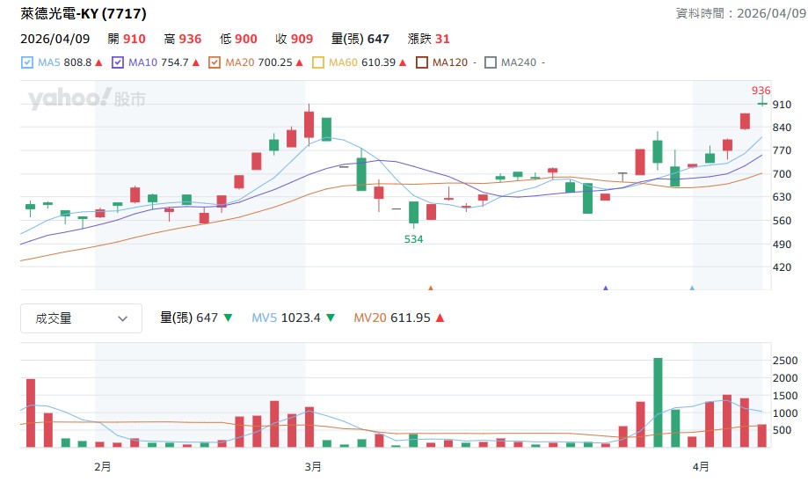The image size is (808, 482).
Task: Uncheck the MA20 moving average checkbox
Action: tap(215, 62)
